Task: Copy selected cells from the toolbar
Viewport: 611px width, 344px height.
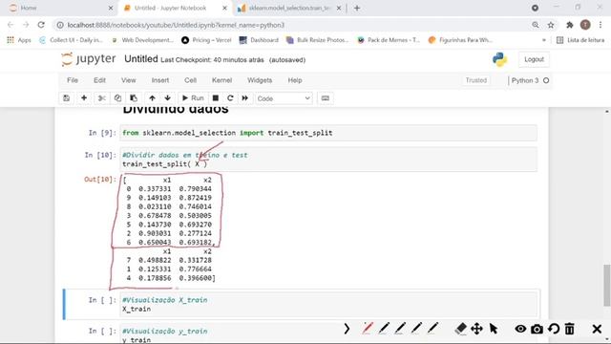Action: tap(117, 98)
